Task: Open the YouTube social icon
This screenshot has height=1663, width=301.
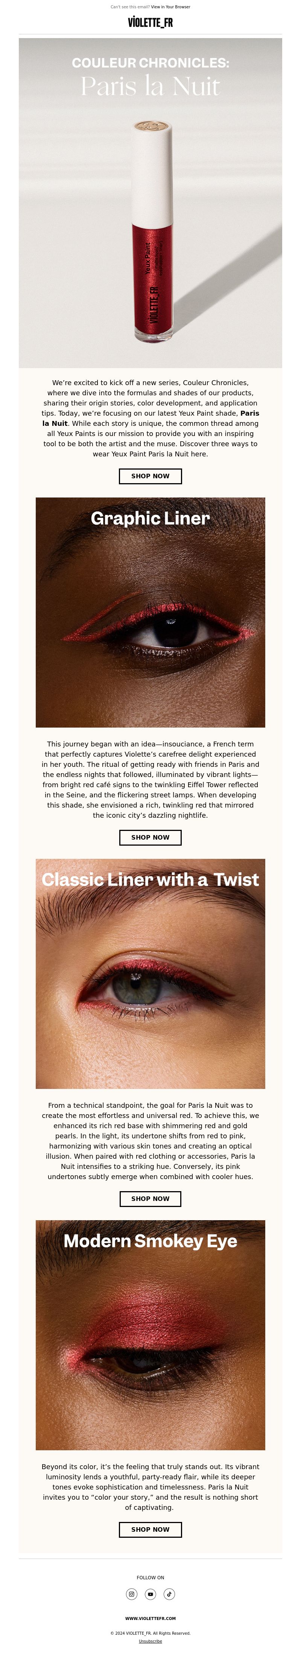Action: [150, 1594]
